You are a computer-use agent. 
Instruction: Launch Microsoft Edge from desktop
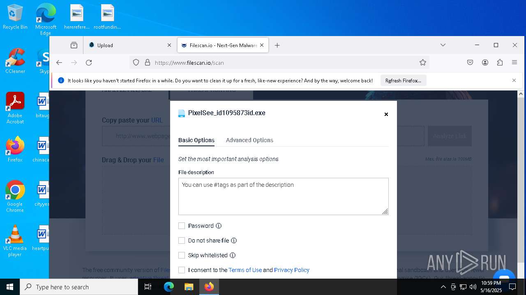[46, 19]
